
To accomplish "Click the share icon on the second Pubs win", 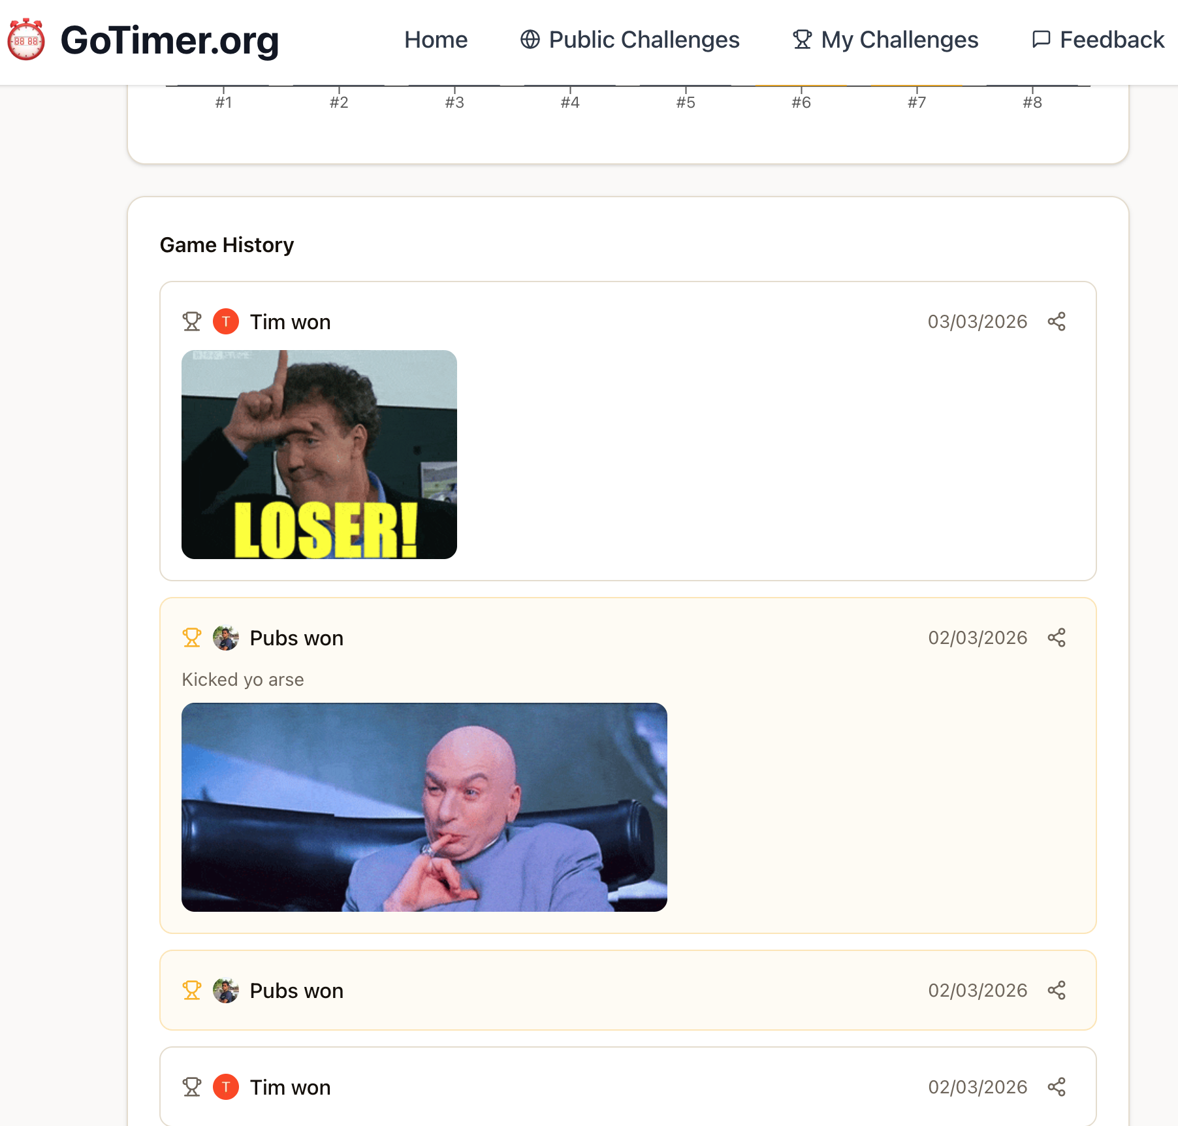I will pyautogui.click(x=1057, y=990).
